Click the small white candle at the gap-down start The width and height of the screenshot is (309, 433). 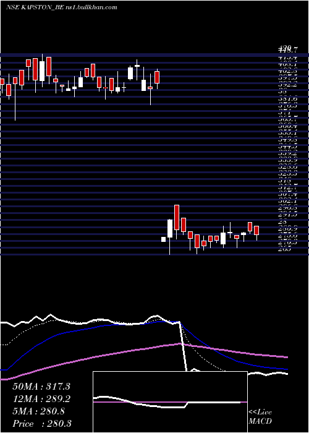[x=163, y=239]
